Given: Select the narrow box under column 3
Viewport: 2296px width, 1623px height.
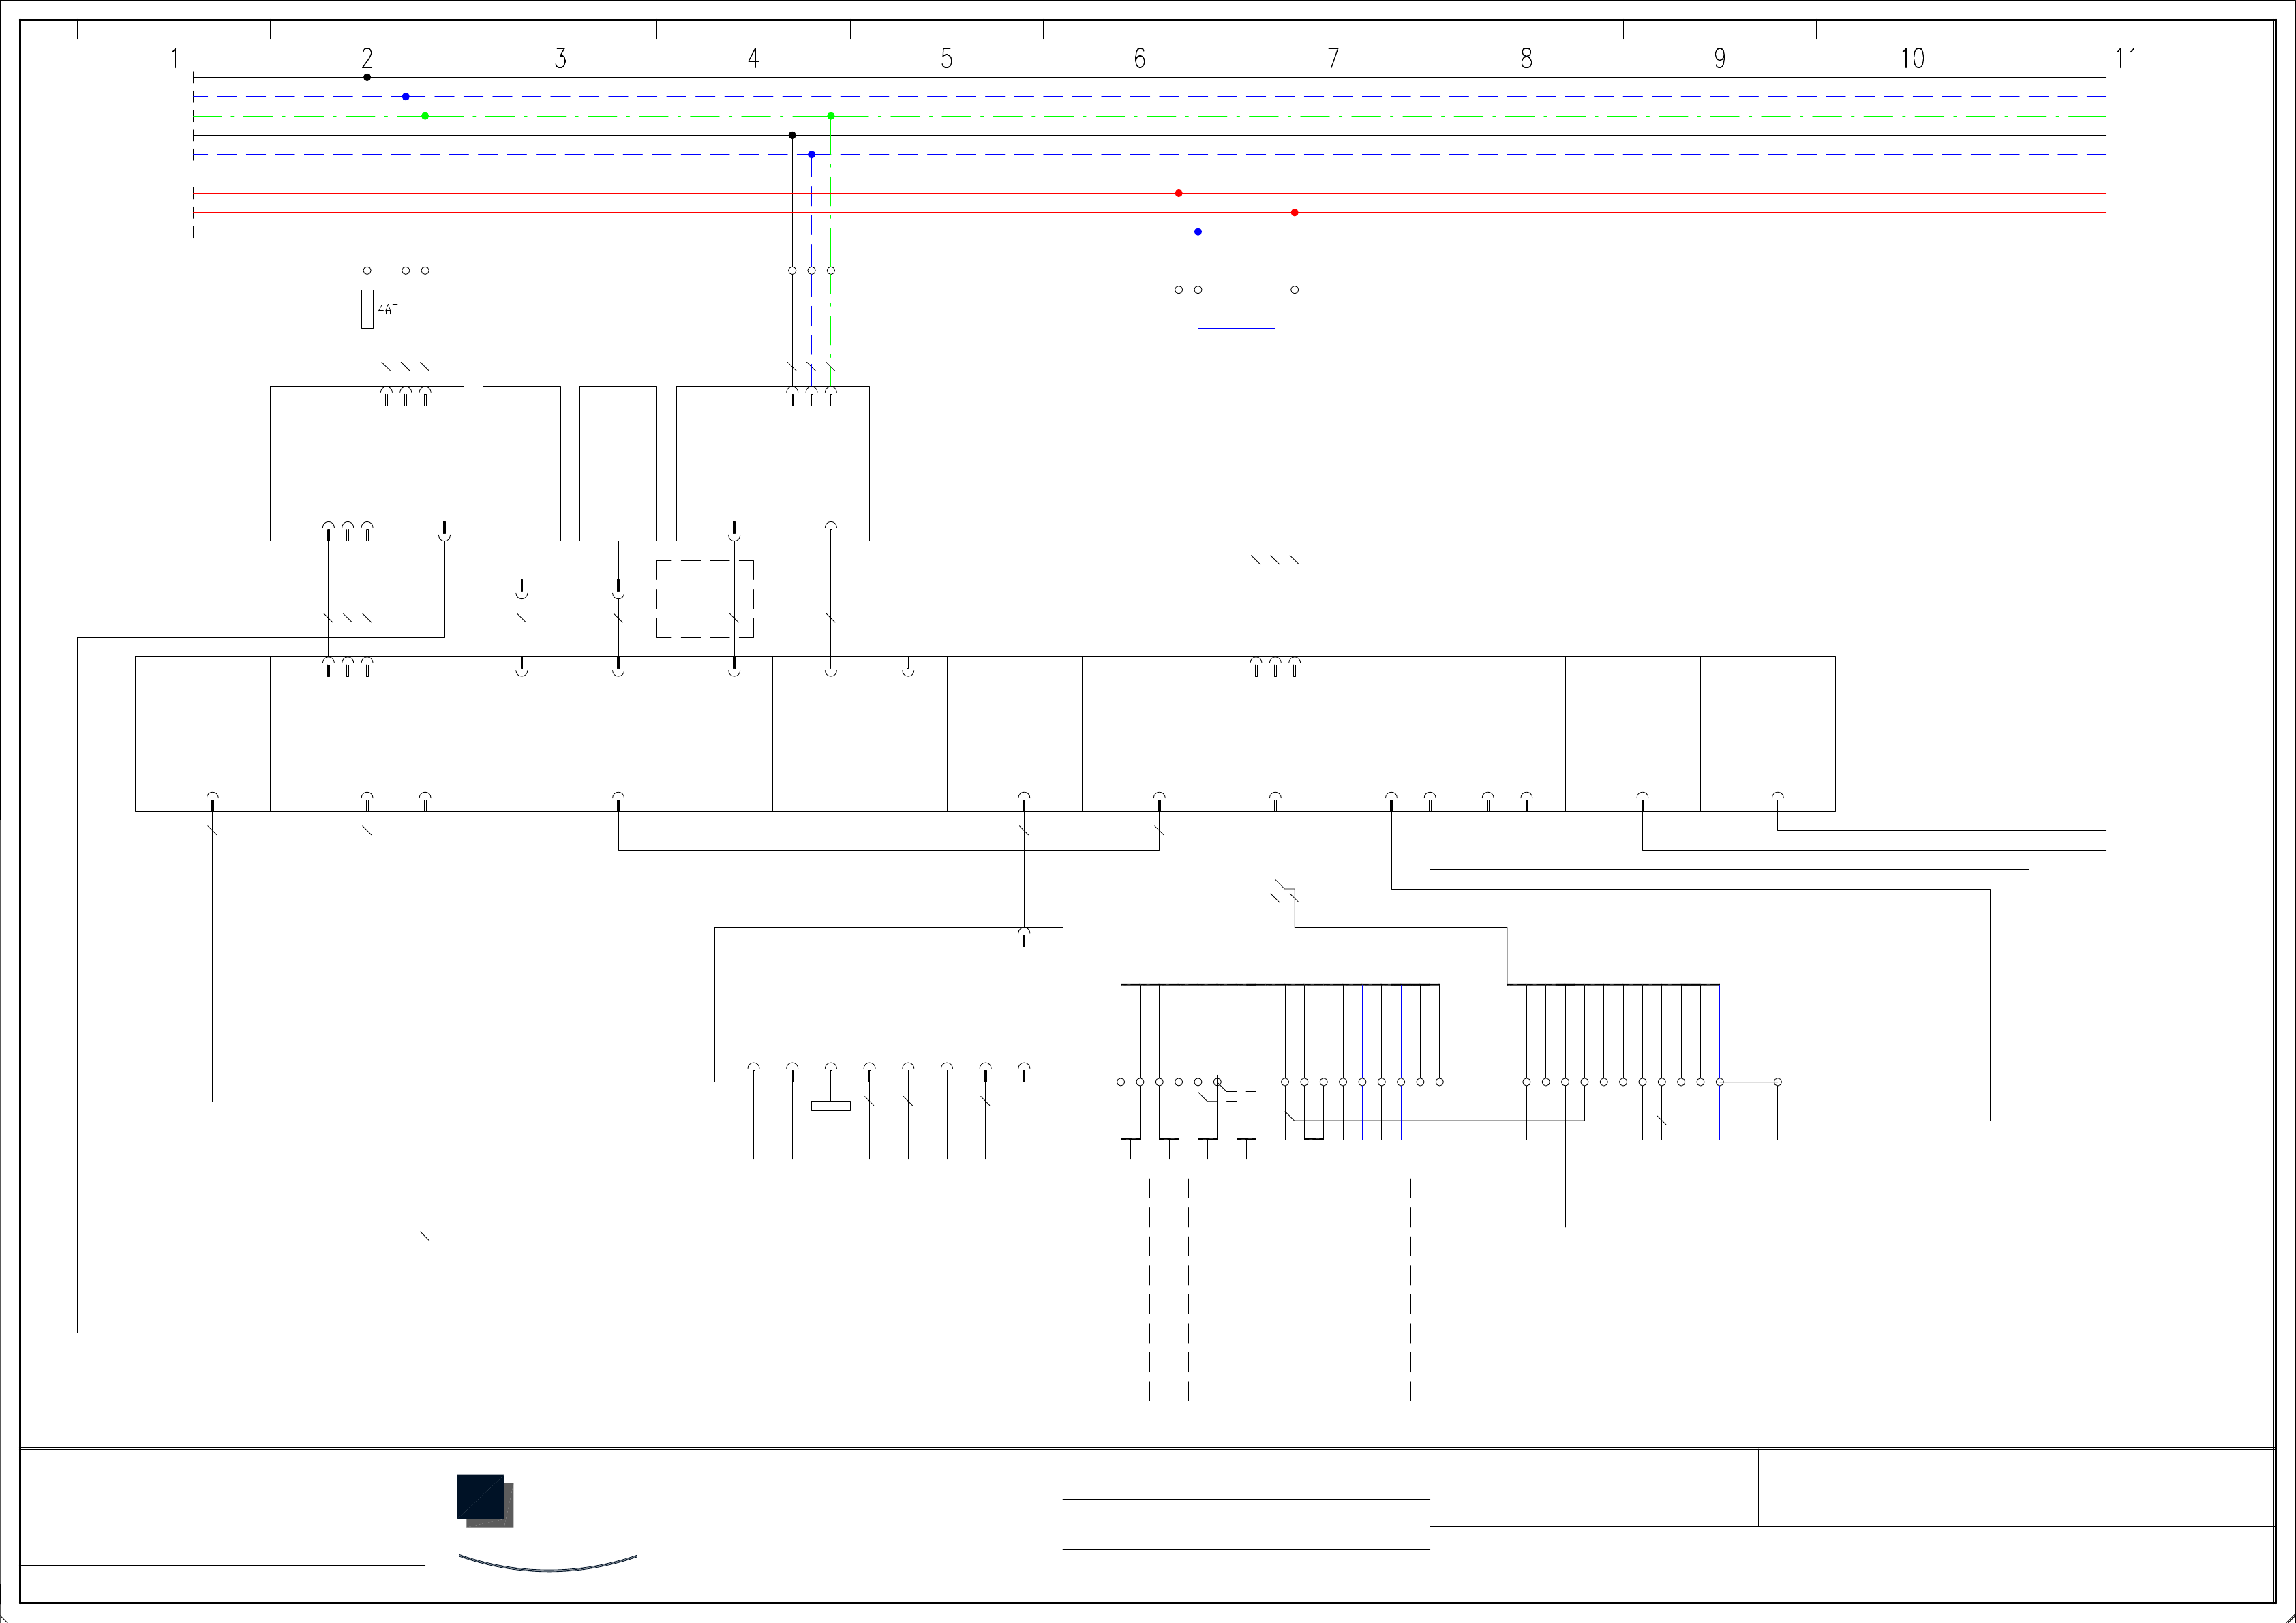Looking at the screenshot, I should point(521,464).
